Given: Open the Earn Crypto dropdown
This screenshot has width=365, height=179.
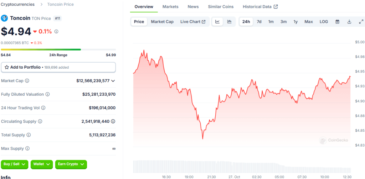Looking at the screenshot, I should pos(71,164).
